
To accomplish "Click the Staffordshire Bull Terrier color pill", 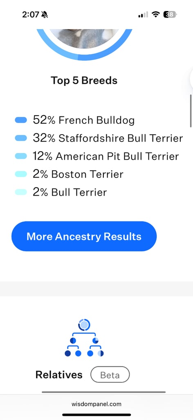I will tap(21, 138).
